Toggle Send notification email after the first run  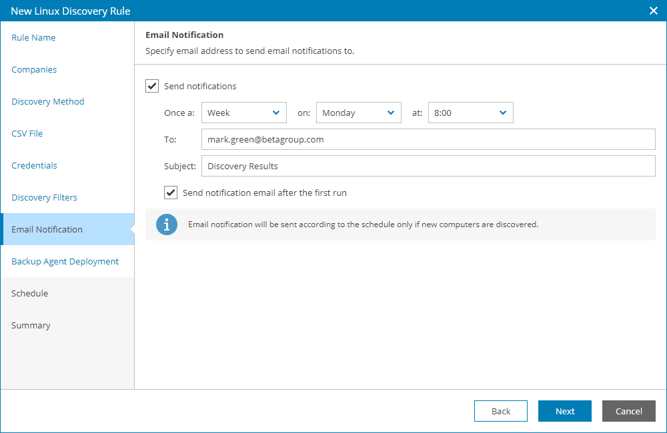click(x=171, y=193)
